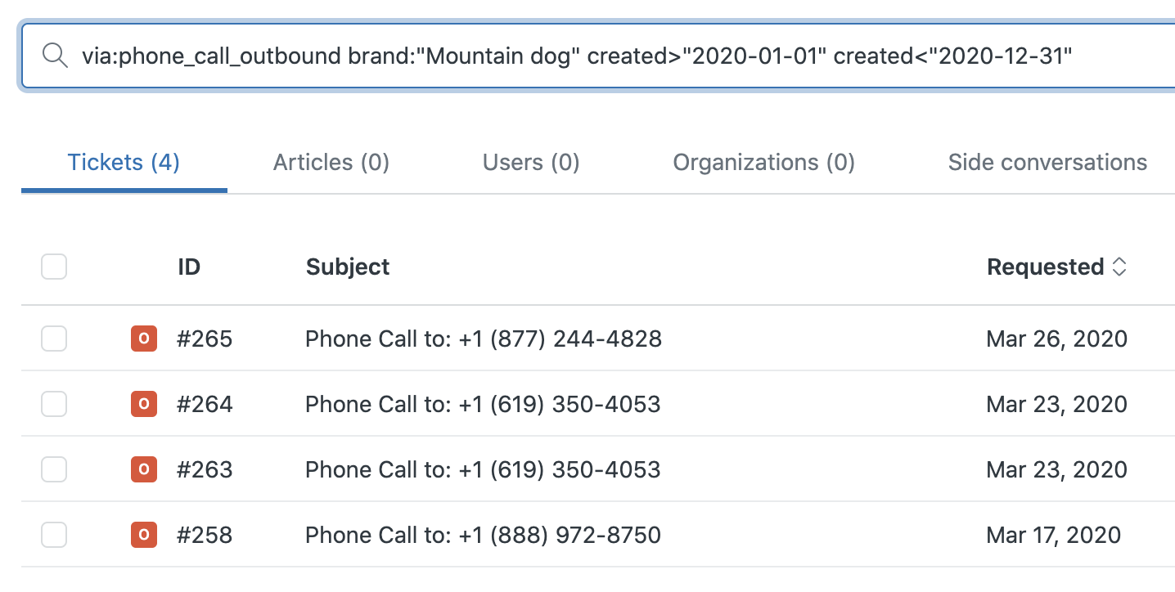
Task: Open ticket Phone Call to +1 (888) 972-8750
Action: (x=483, y=535)
